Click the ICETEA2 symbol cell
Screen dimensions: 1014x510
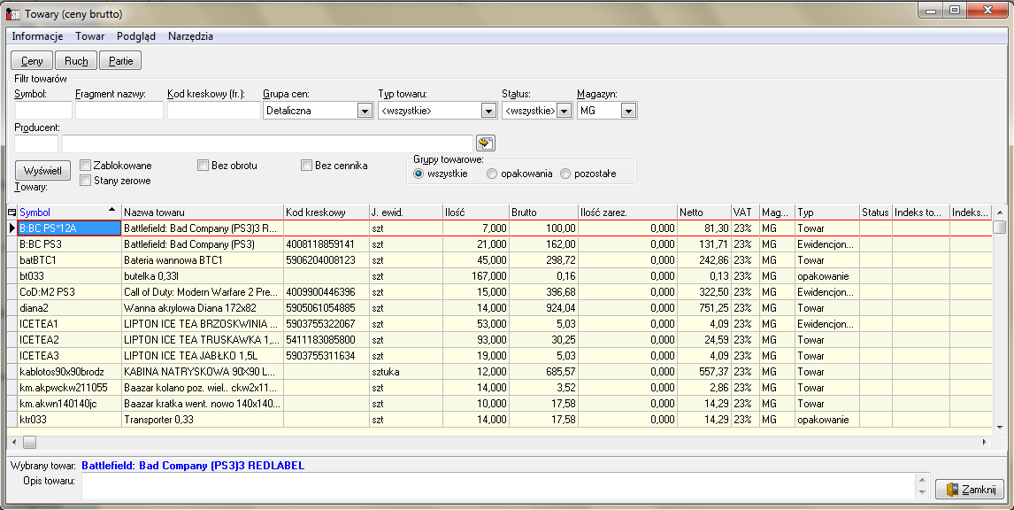69,340
